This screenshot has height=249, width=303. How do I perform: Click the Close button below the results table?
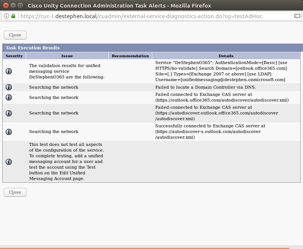pos(15,193)
